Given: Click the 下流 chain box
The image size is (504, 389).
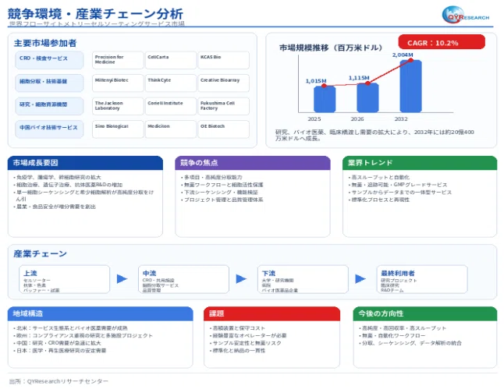Looking at the screenshot, I should pyautogui.click(x=303, y=279).
